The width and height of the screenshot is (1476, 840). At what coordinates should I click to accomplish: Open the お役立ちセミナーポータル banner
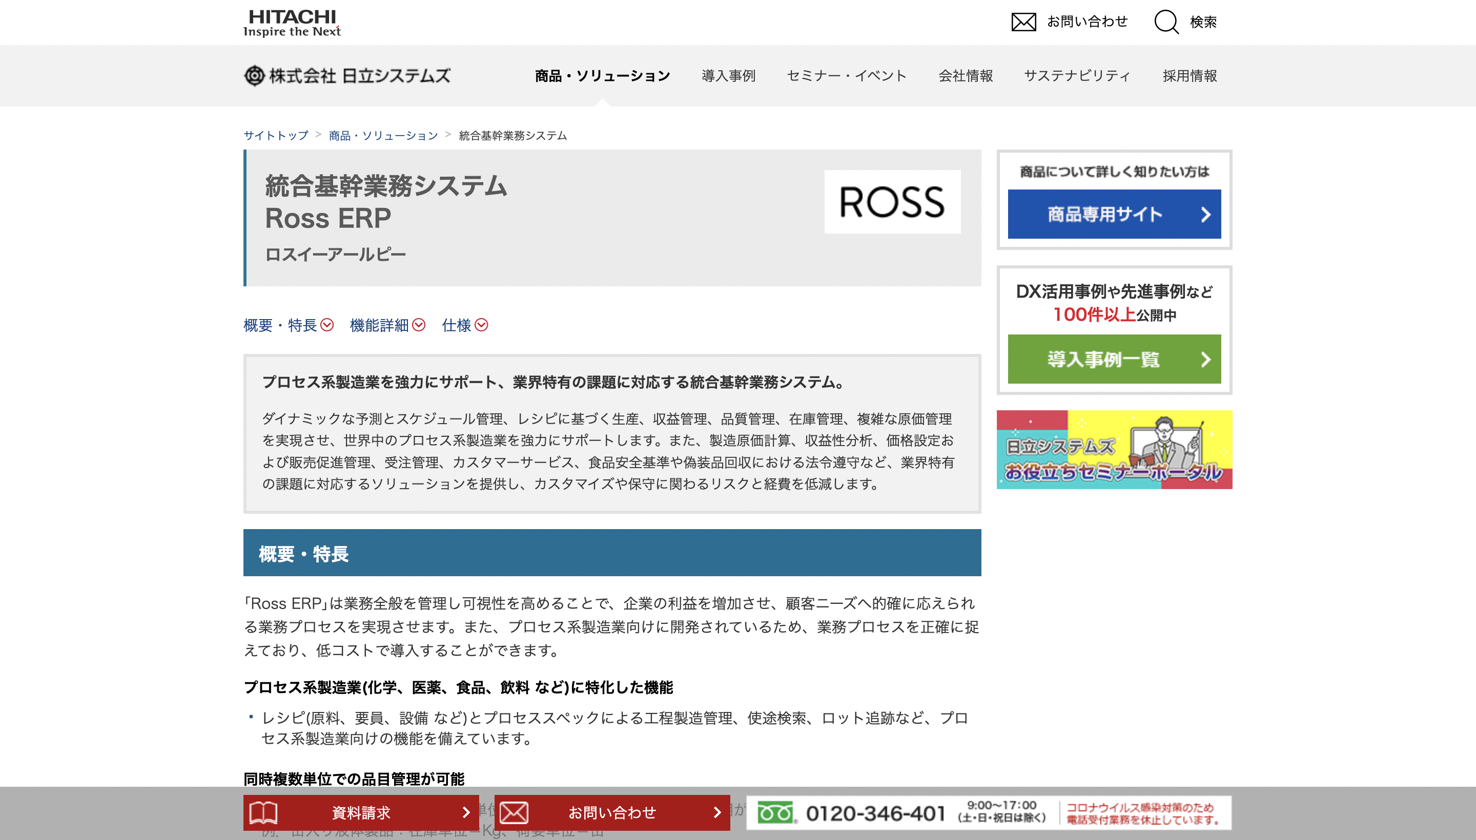click(x=1114, y=449)
